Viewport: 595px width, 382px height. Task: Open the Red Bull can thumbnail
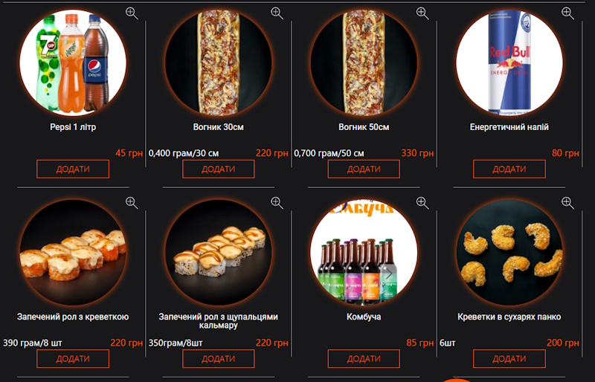click(x=509, y=62)
